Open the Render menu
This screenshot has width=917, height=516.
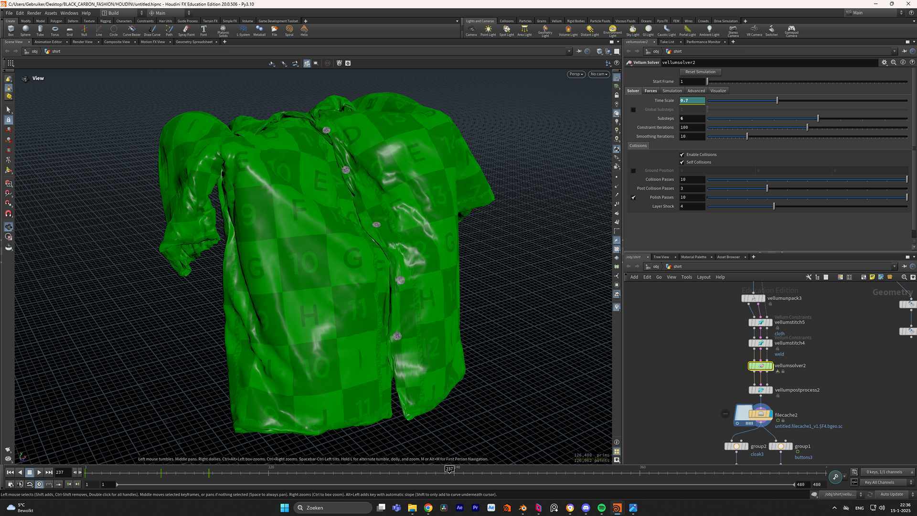[34, 13]
